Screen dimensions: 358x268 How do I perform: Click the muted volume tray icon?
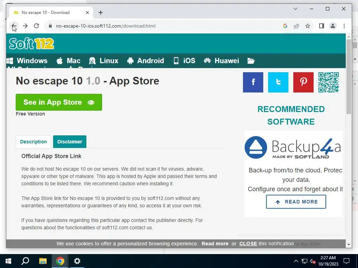pos(313,261)
